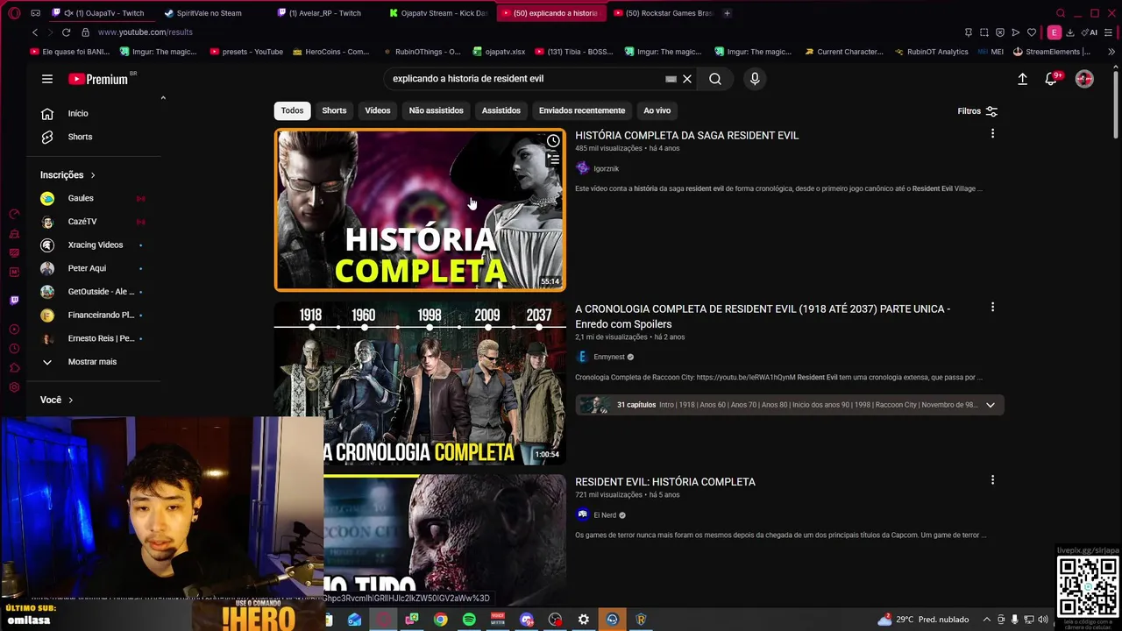Clear the search box with the X
The height and width of the screenshot is (631, 1122).
(x=687, y=79)
